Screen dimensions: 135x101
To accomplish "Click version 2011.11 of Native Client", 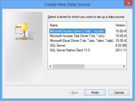I will click(x=121, y=50).
